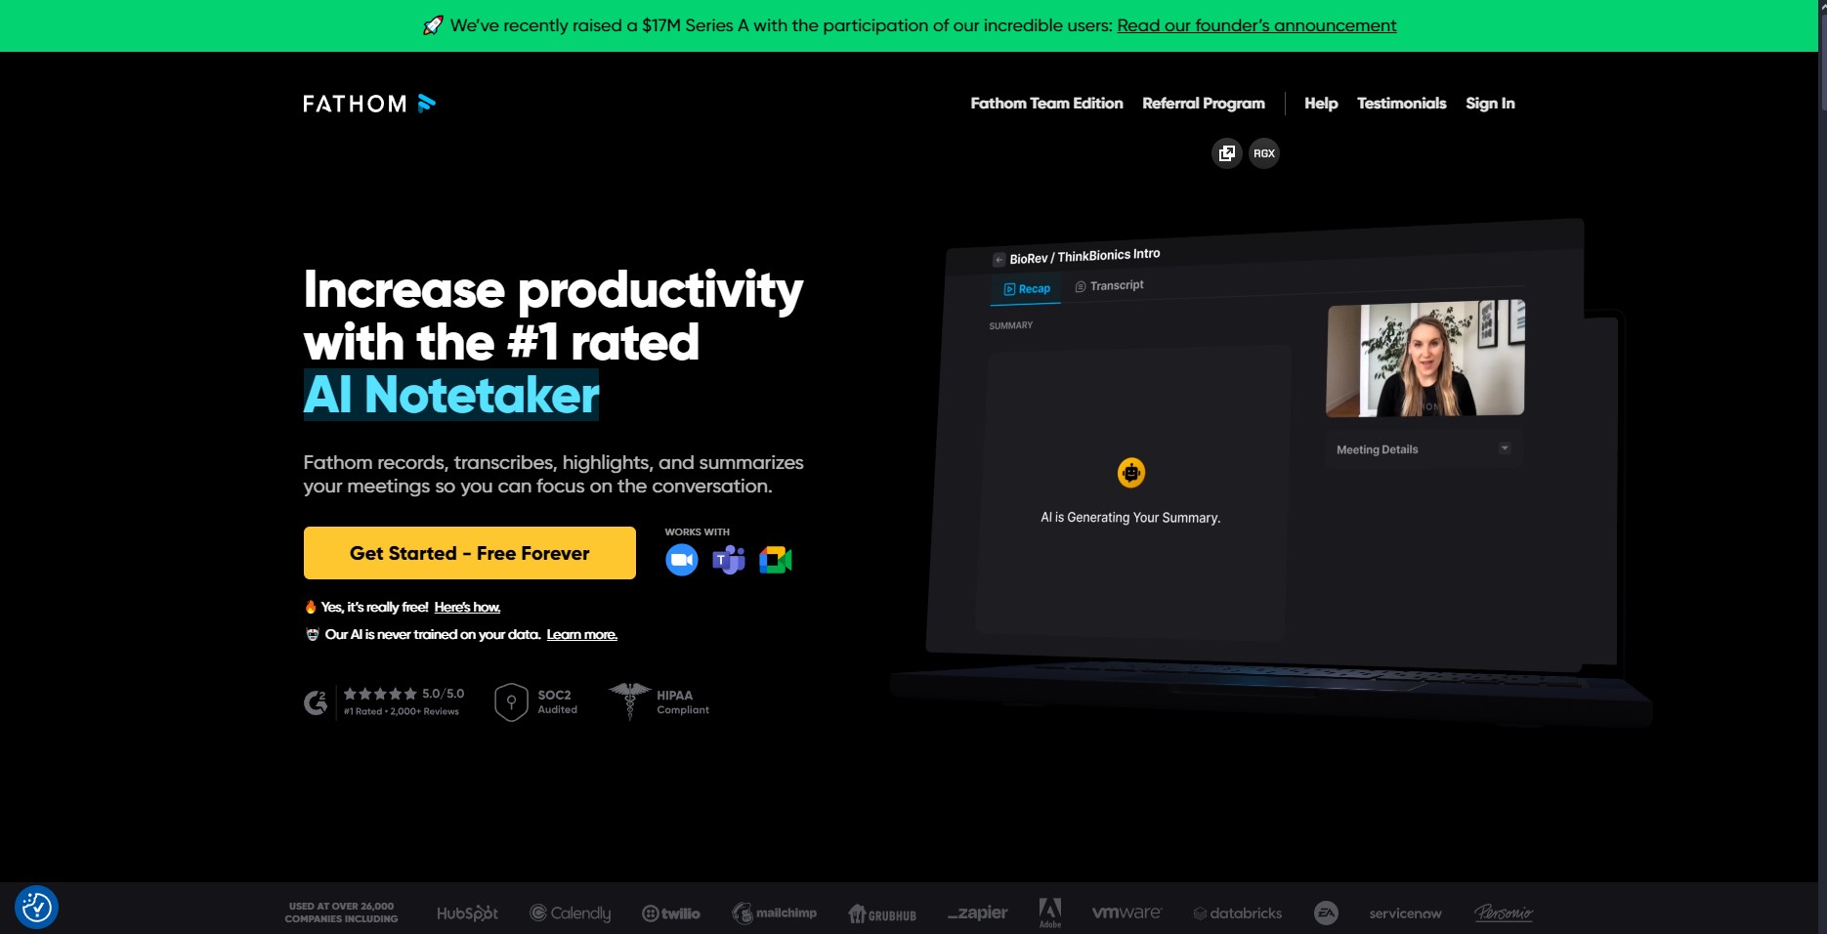Image resolution: width=1827 pixels, height=934 pixels.
Task: Click the Personio logo
Action: point(1504,913)
